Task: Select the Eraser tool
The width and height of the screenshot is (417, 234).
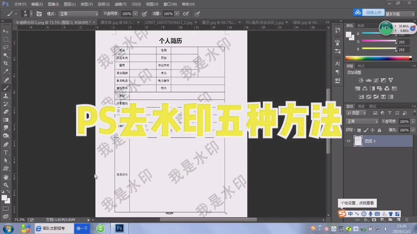Action: pyautogui.click(x=6, y=112)
